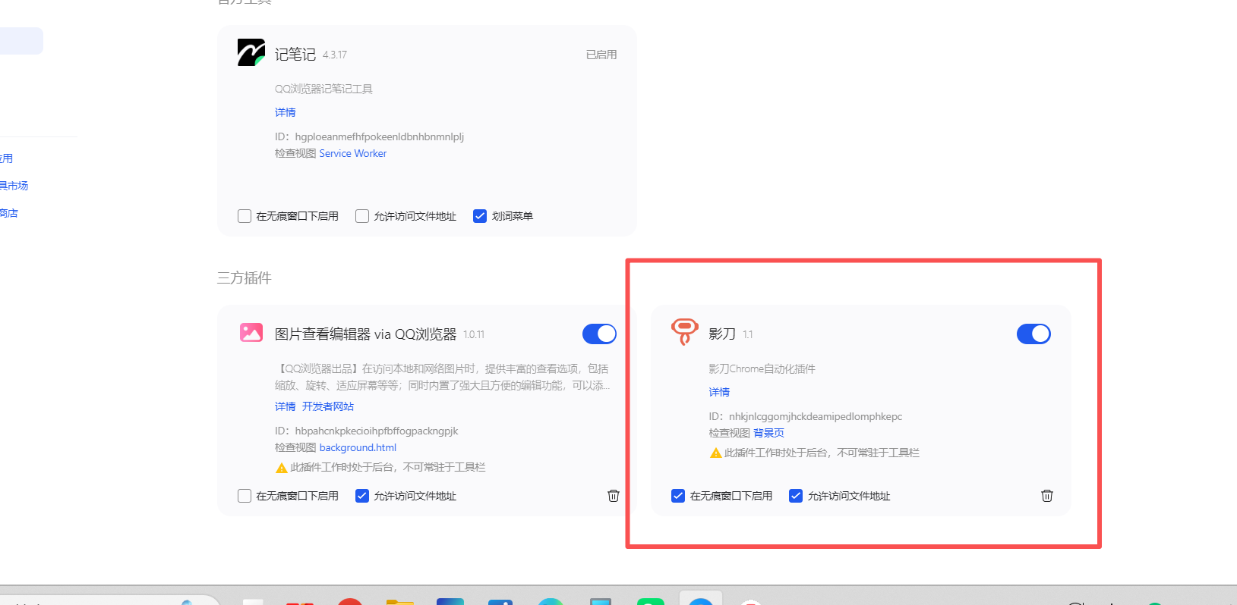Click the 三方插件 section heading
This screenshot has width=1237, height=605.
[x=245, y=278]
